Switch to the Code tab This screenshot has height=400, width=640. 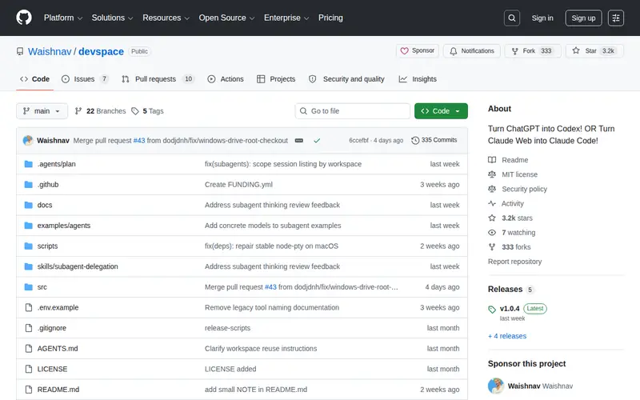point(34,78)
